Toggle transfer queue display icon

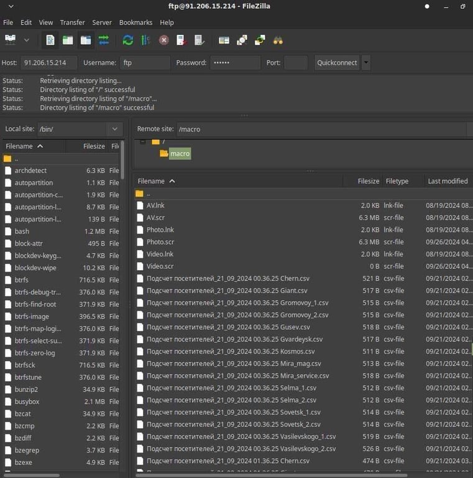[x=104, y=40]
